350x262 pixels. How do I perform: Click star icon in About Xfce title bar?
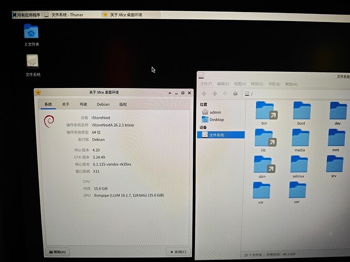(38, 92)
